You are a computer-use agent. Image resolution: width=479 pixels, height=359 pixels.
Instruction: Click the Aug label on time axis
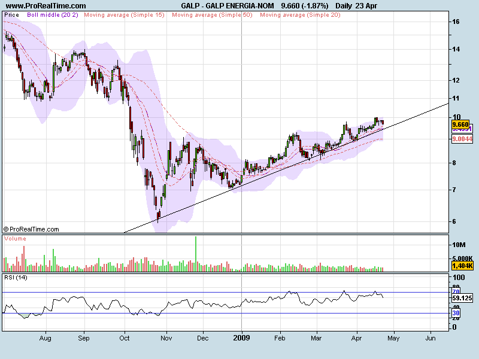[46, 338]
